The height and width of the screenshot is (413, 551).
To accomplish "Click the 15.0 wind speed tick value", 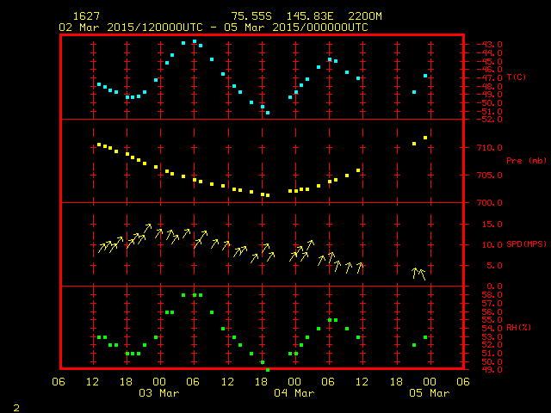I will 489,224.
